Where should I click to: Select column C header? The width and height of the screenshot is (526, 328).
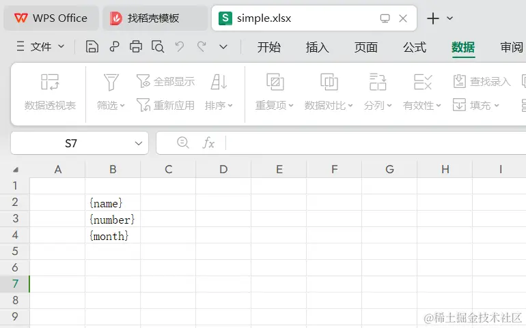(168, 169)
